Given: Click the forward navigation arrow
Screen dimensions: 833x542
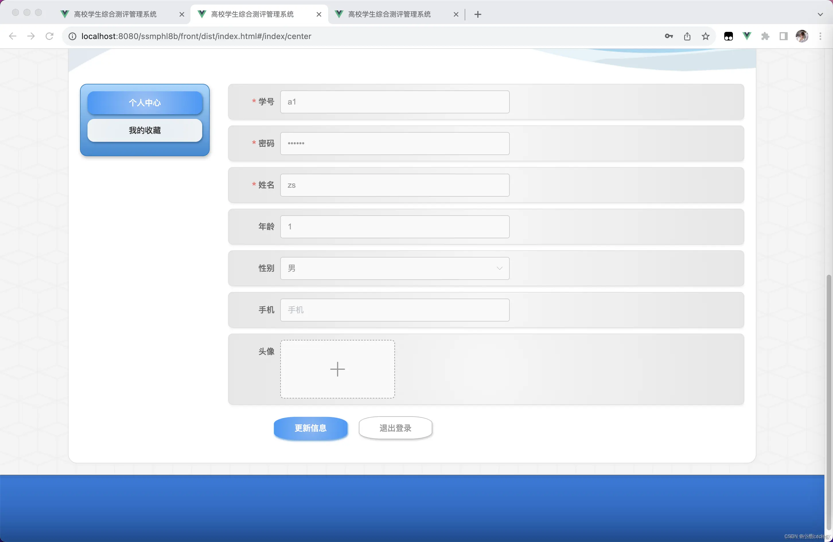Looking at the screenshot, I should tap(31, 36).
